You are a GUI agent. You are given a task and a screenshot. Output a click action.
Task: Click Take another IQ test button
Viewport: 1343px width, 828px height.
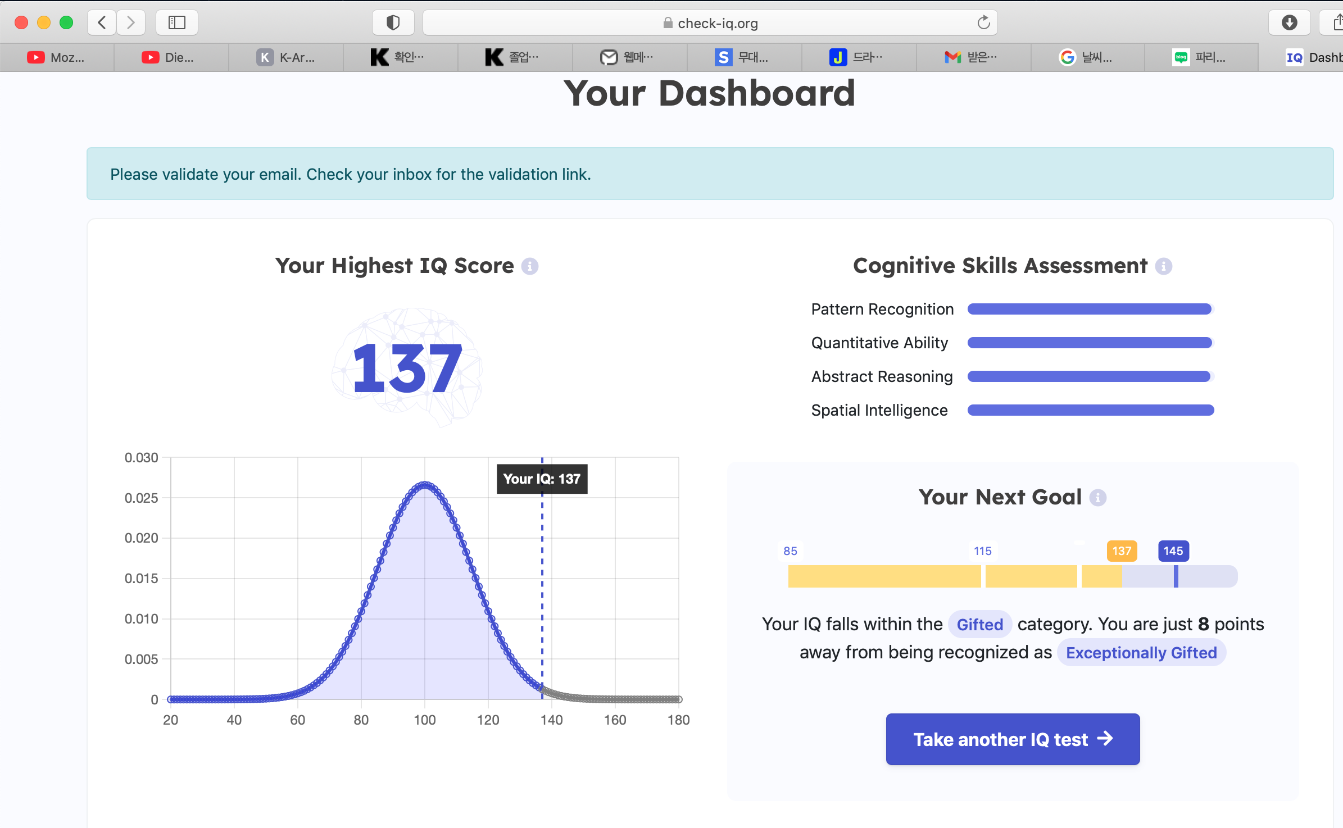coord(1013,739)
